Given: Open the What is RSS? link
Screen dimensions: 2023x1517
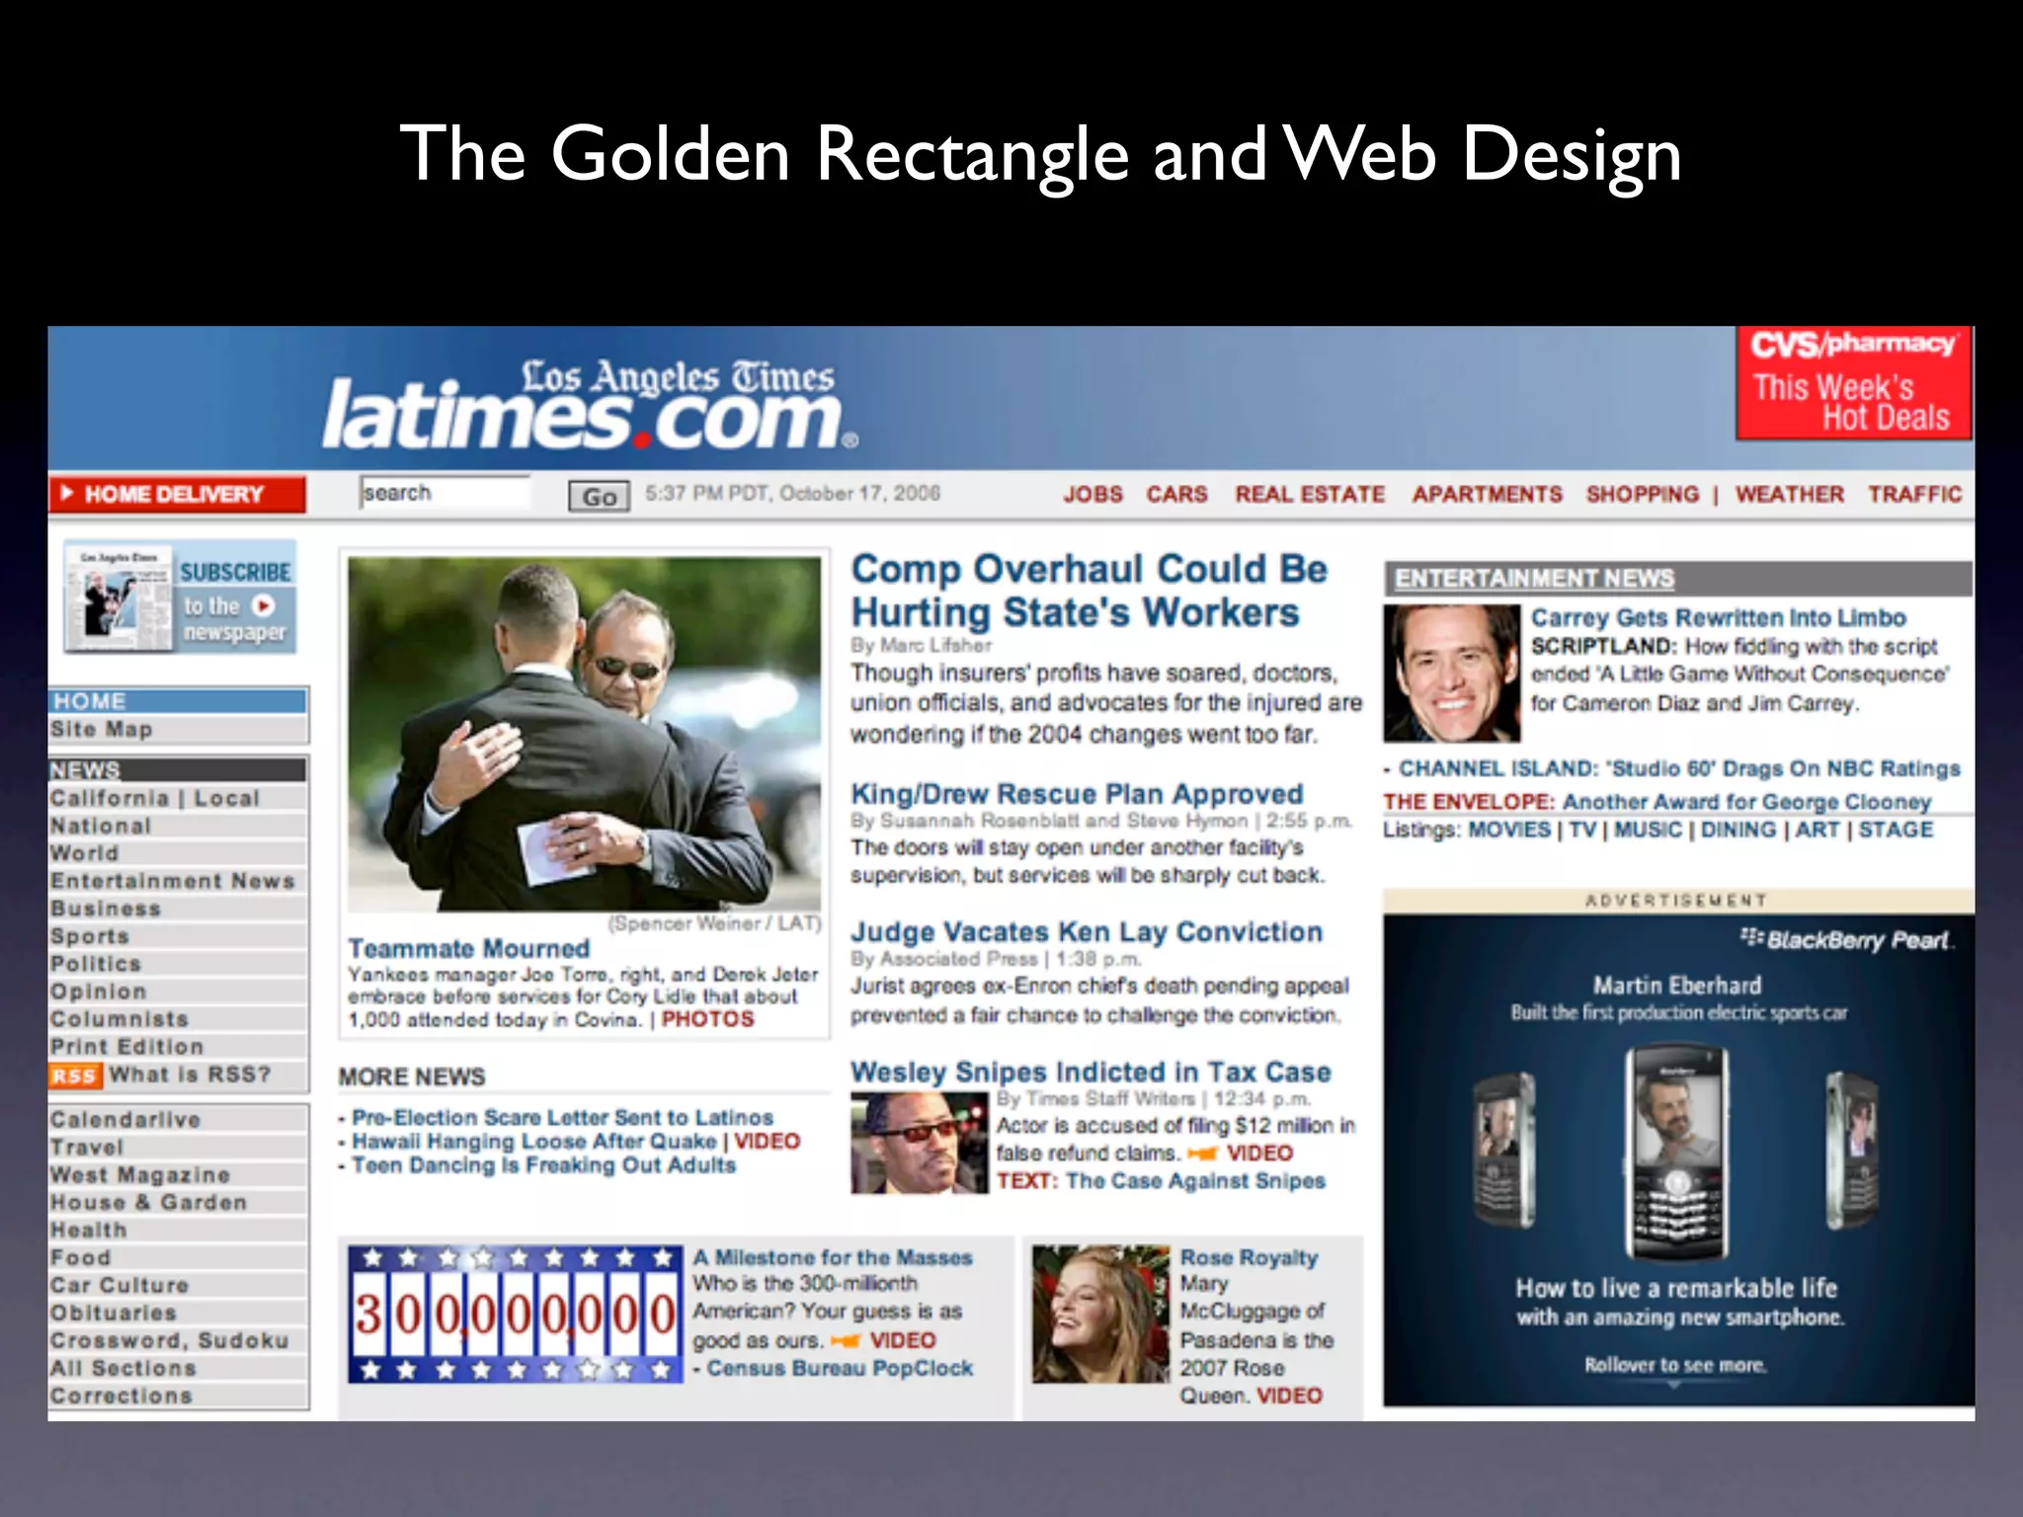Looking at the screenshot, I should pyautogui.click(x=190, y=1075).
